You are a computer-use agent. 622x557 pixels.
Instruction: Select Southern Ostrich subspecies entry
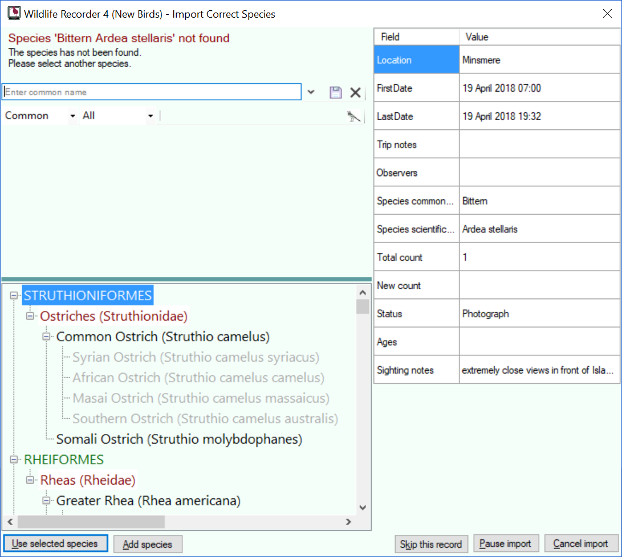coord(205,419)
